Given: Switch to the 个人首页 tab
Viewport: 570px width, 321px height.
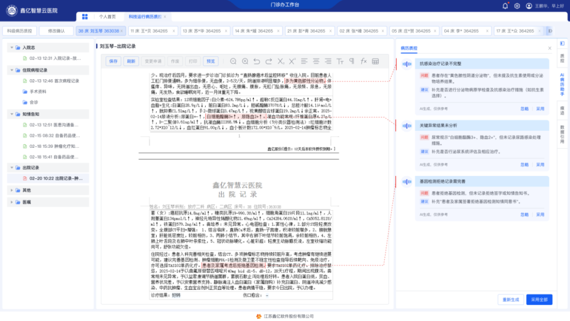Looking at the screenshot, I should coord(107,17).
